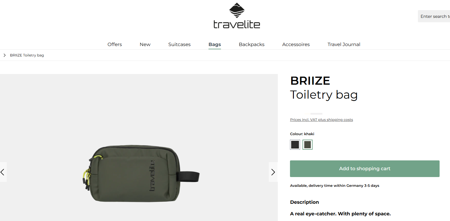Open the Travel Journal page
This screenshot has width=450, height=221.
click(x=344, y=44)
